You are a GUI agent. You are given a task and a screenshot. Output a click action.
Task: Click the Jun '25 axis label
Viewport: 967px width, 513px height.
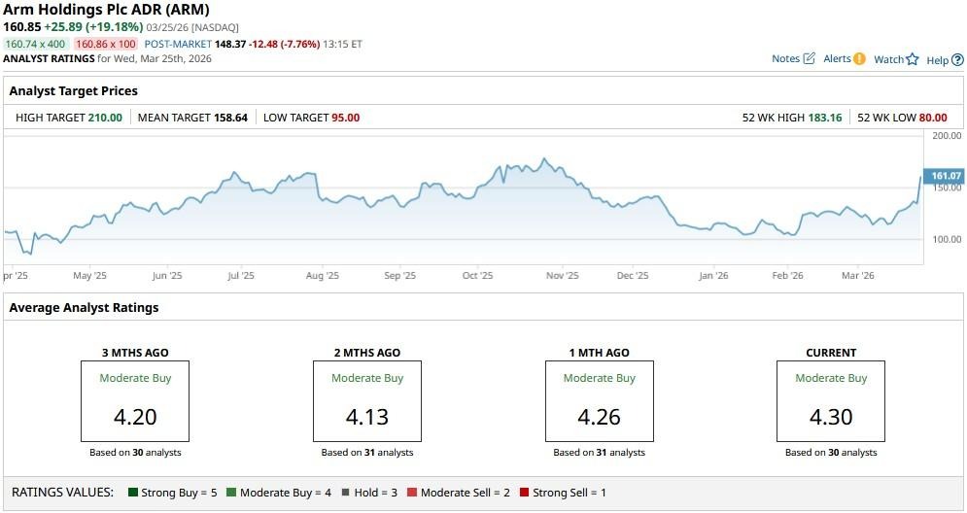[x=167, y=275]
